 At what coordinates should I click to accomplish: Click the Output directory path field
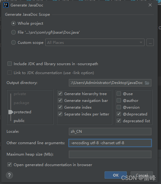[110, 83]
